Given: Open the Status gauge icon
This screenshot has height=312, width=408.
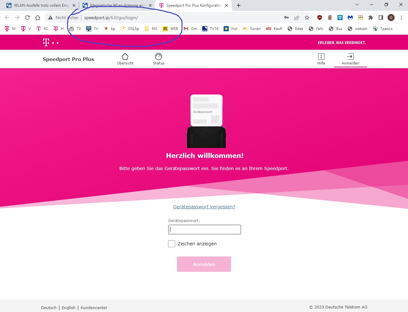Looking at the screenshot, I should [159, 56].
